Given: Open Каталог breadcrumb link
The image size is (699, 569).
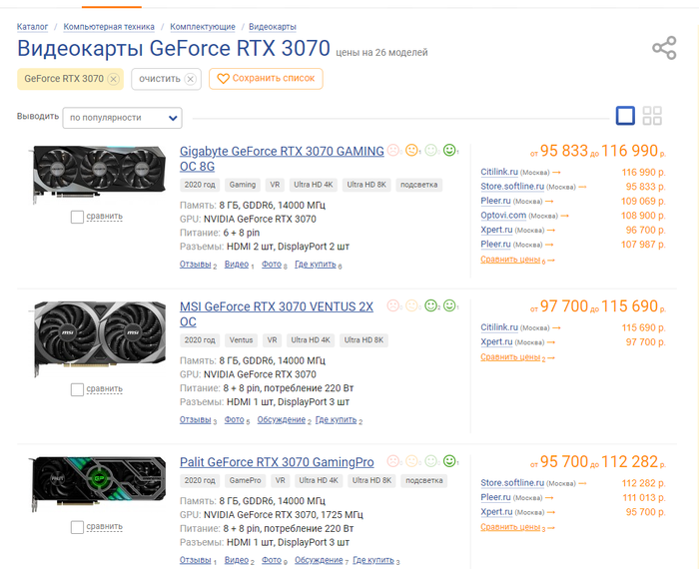Looking at the screenshot, I should point(32,27).
